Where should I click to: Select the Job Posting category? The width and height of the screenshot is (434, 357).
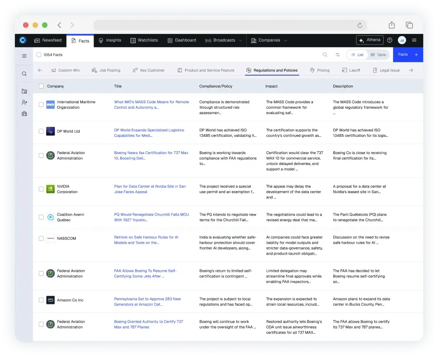(x=106, y=70)
